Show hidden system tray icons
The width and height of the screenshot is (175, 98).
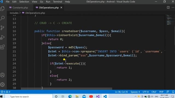(x=135, y=96)
